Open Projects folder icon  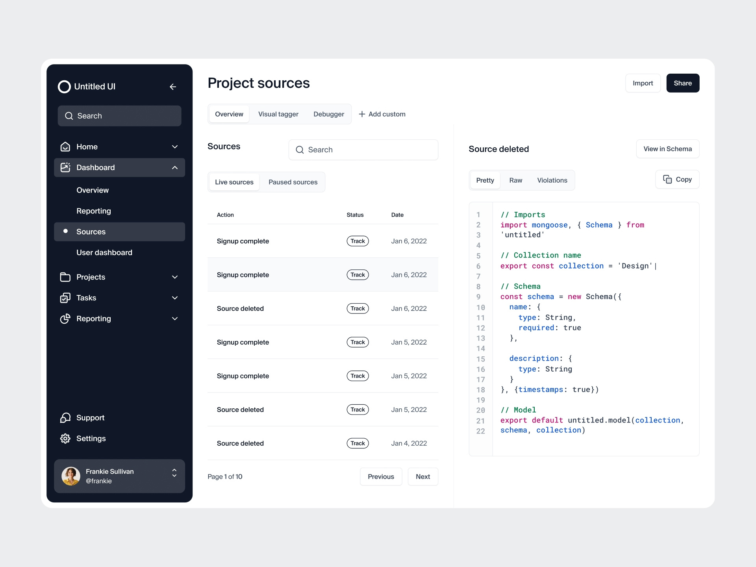click(x=65, y=277)
